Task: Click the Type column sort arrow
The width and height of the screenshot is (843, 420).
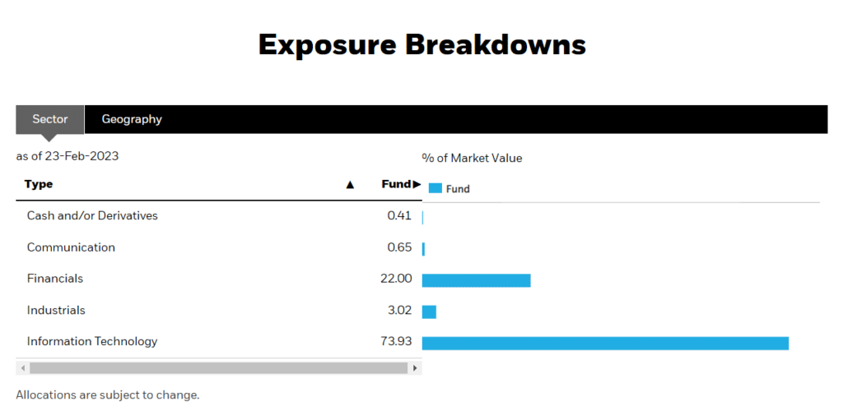Action: click(350, 185)
